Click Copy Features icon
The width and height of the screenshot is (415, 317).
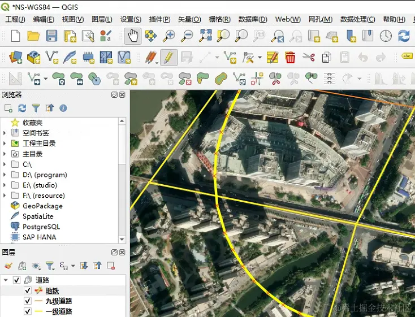coord(326,57)
